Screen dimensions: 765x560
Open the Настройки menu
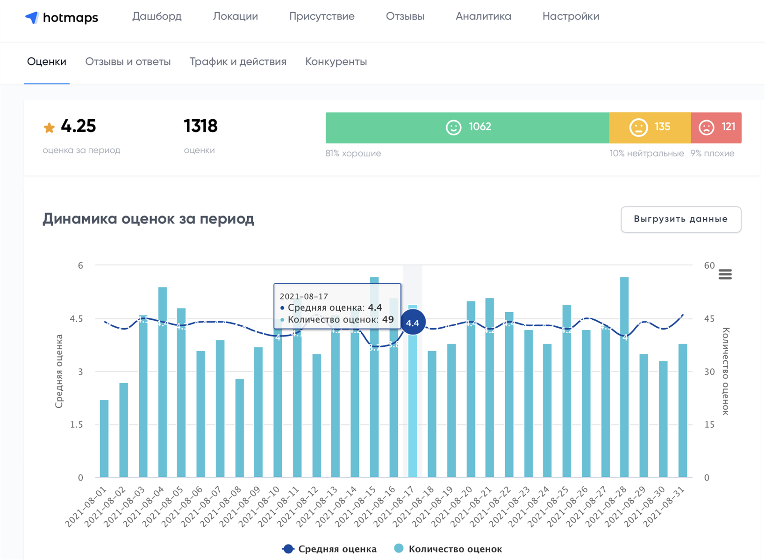pos(571,16)
